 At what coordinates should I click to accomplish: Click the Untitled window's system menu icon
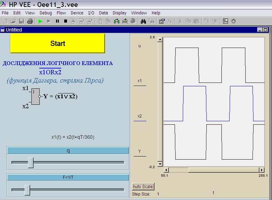coord(2,30)
